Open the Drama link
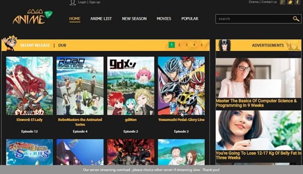The height and width of the screenshot is (174, 303). pos(254,2)
